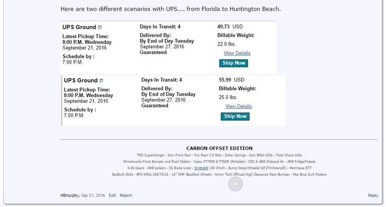Viewport: 386px width, 207px height.
Task: Follow the Smittybilt link in the signature
Action: pyautogui.click(x=201, y=168)
